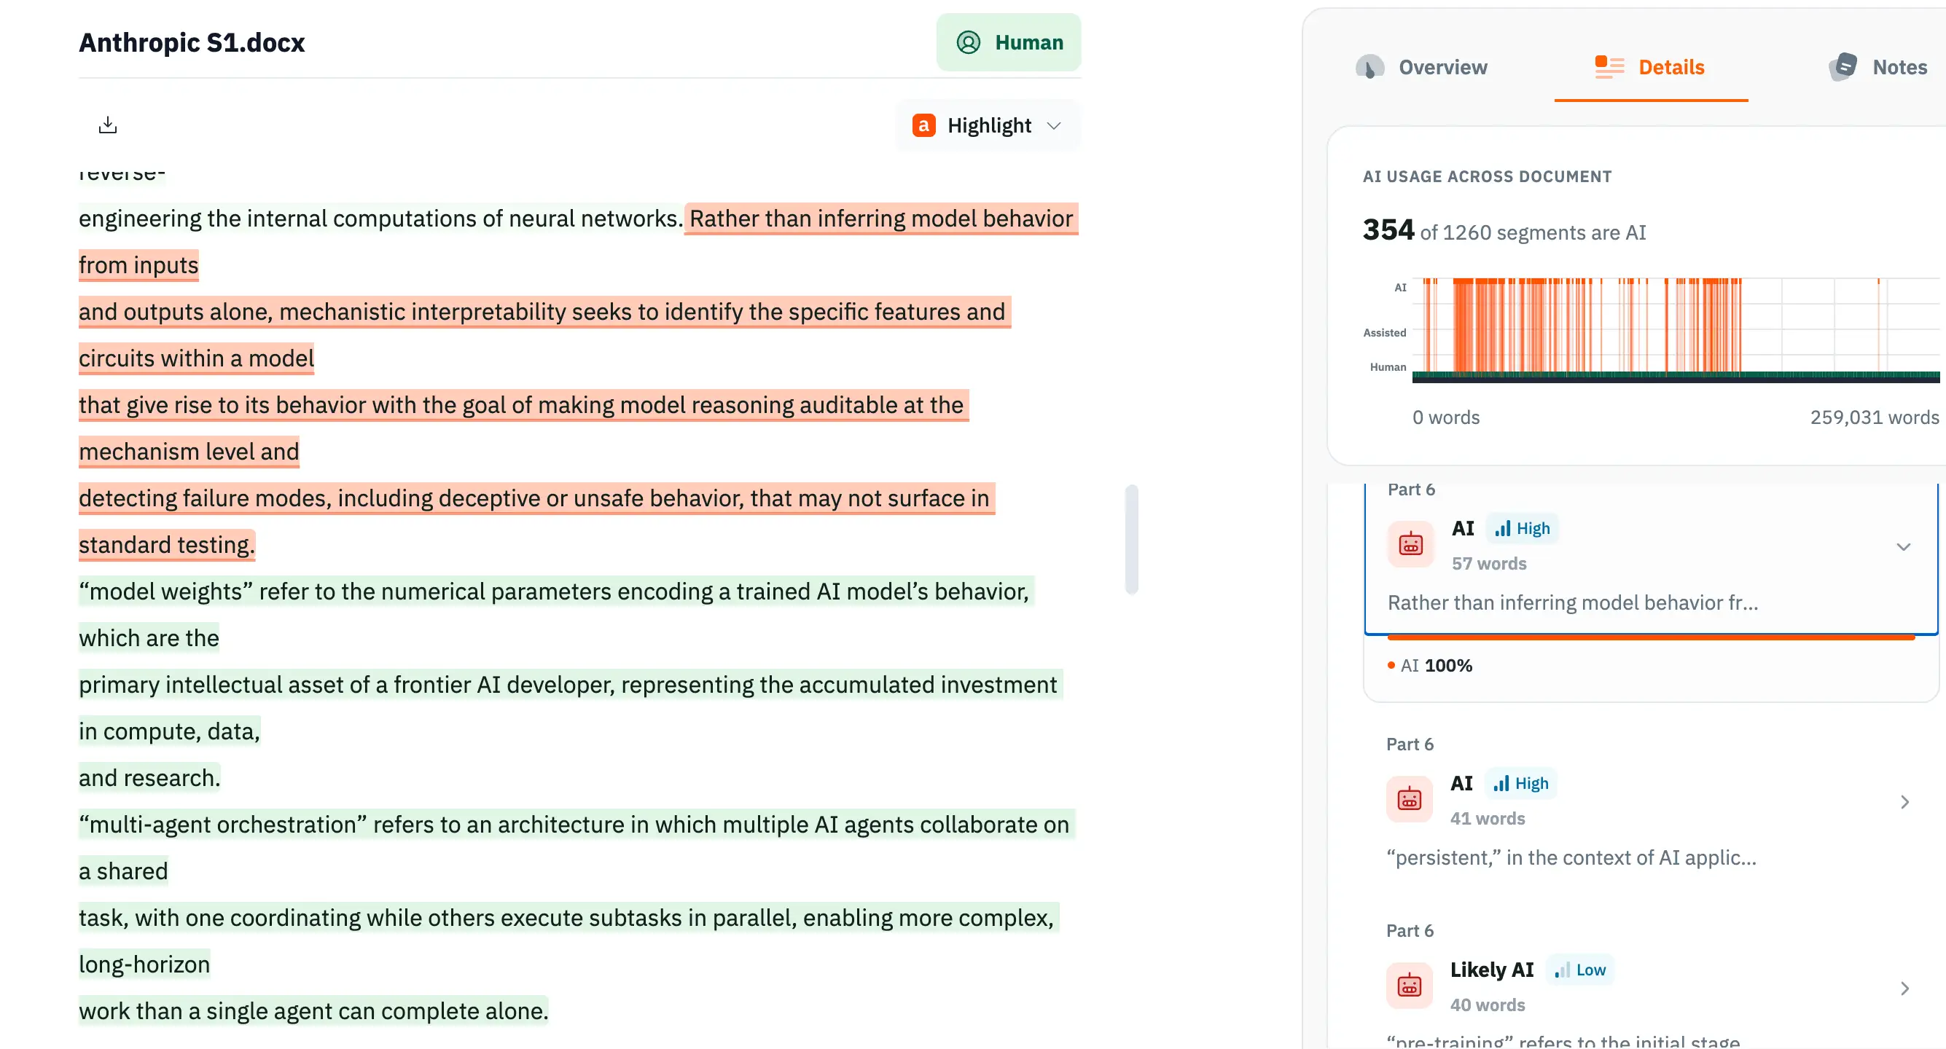Image resolution: width=1946 pixels, height=1049 pixels.
Task: Click robot icon of 41 words segment
Action: tap(1409, 799)
